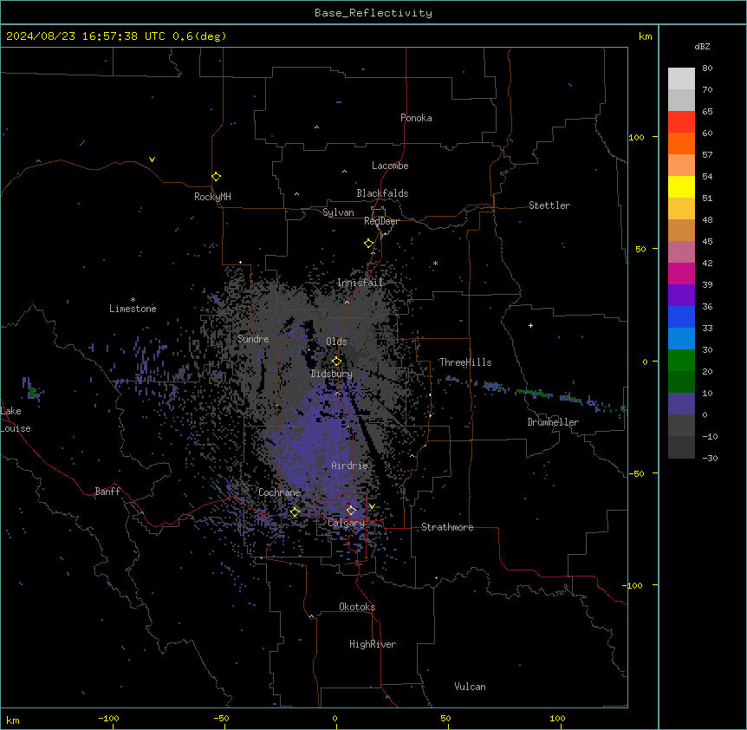The height and width of the screenshot is (730, 747).
Task: Click the -50 tick on right axis
Action: 636,473
